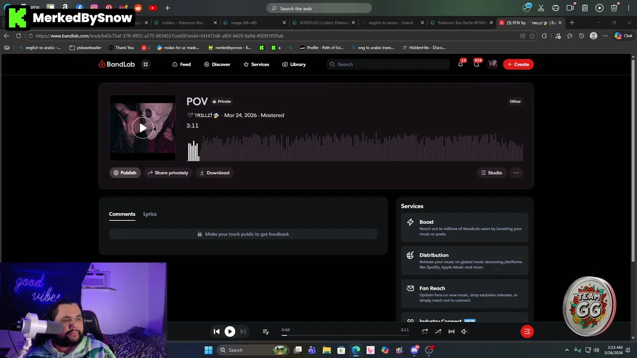Open the Distribution service card
Screen dimensions: 637x358
(x=465, y=261)
